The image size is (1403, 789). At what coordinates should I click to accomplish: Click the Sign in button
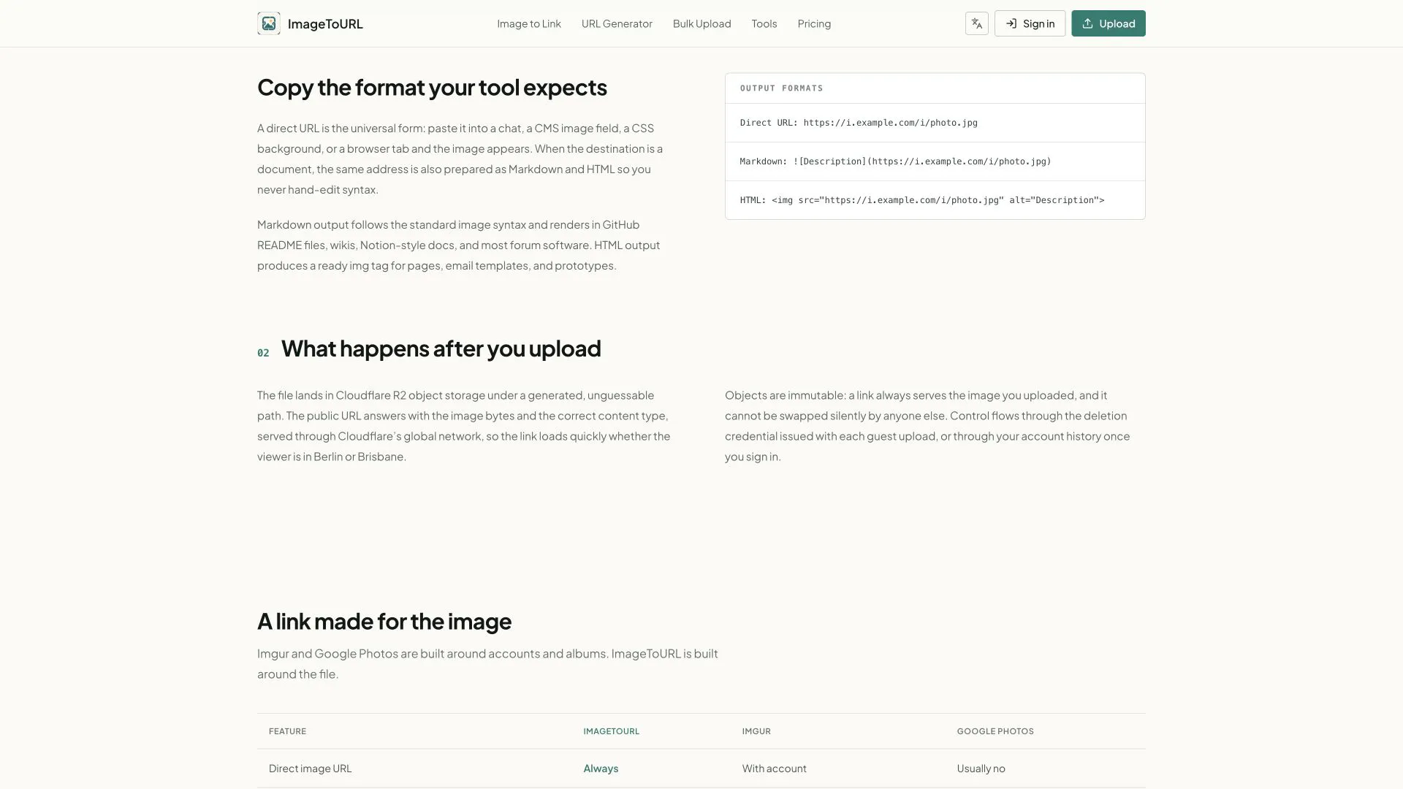(1030, 23)
